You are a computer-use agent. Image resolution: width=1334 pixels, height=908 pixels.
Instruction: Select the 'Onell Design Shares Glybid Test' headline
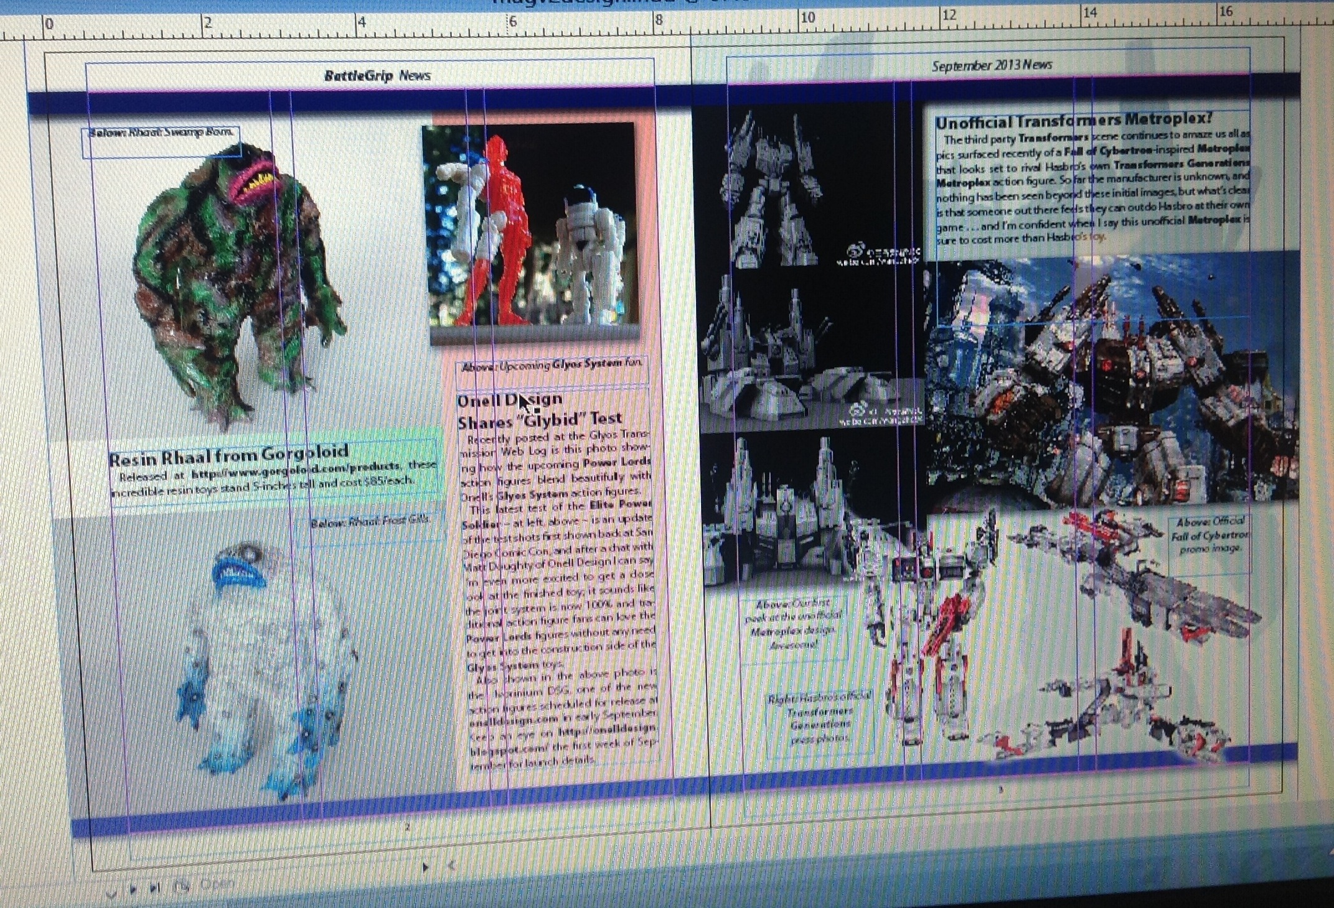[x=540, y=410]
